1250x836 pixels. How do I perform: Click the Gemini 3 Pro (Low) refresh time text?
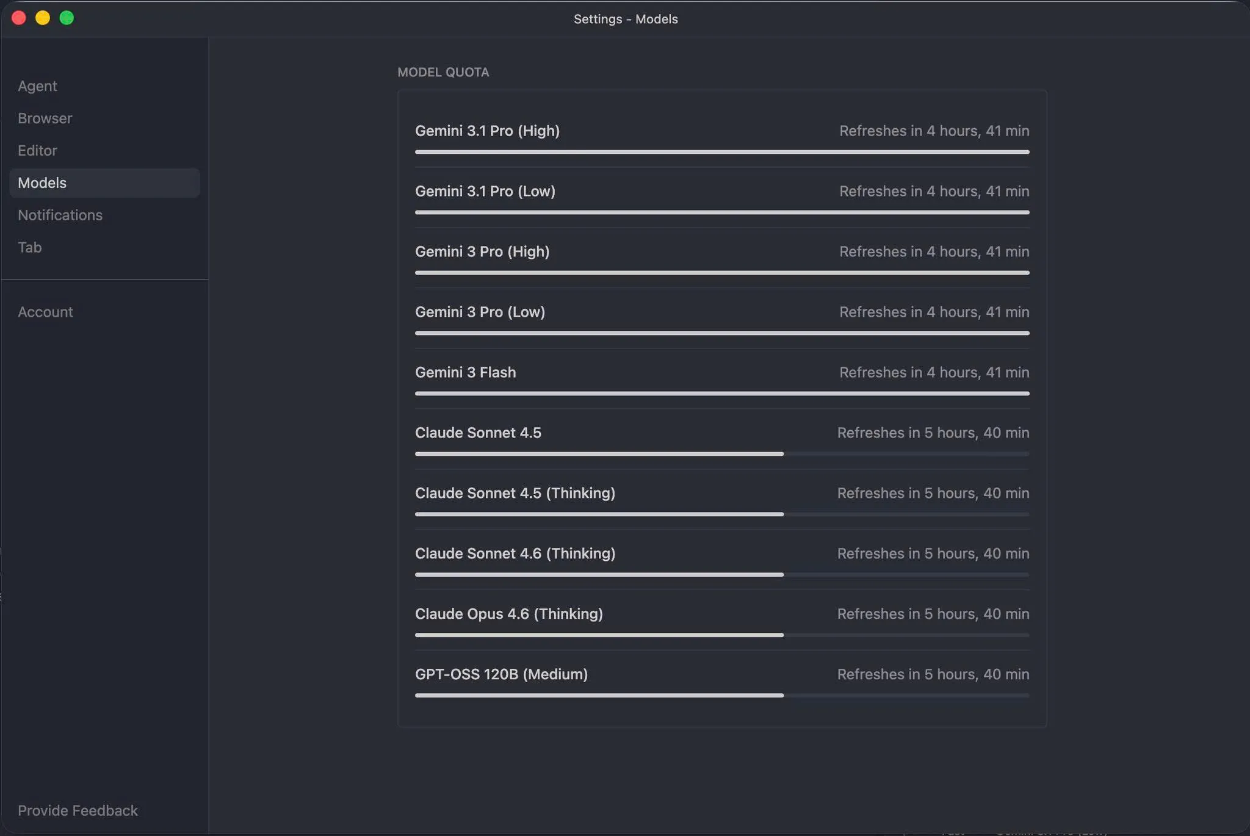point(933,312)
